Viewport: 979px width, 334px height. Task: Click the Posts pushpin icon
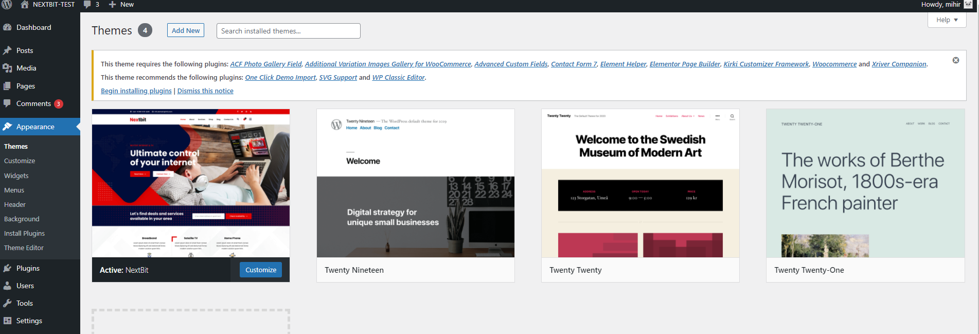pos(7,50)
